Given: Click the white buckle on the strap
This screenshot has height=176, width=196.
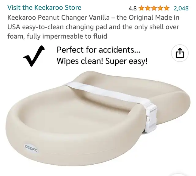Looking at the screenshot, I should pos(151,118).
